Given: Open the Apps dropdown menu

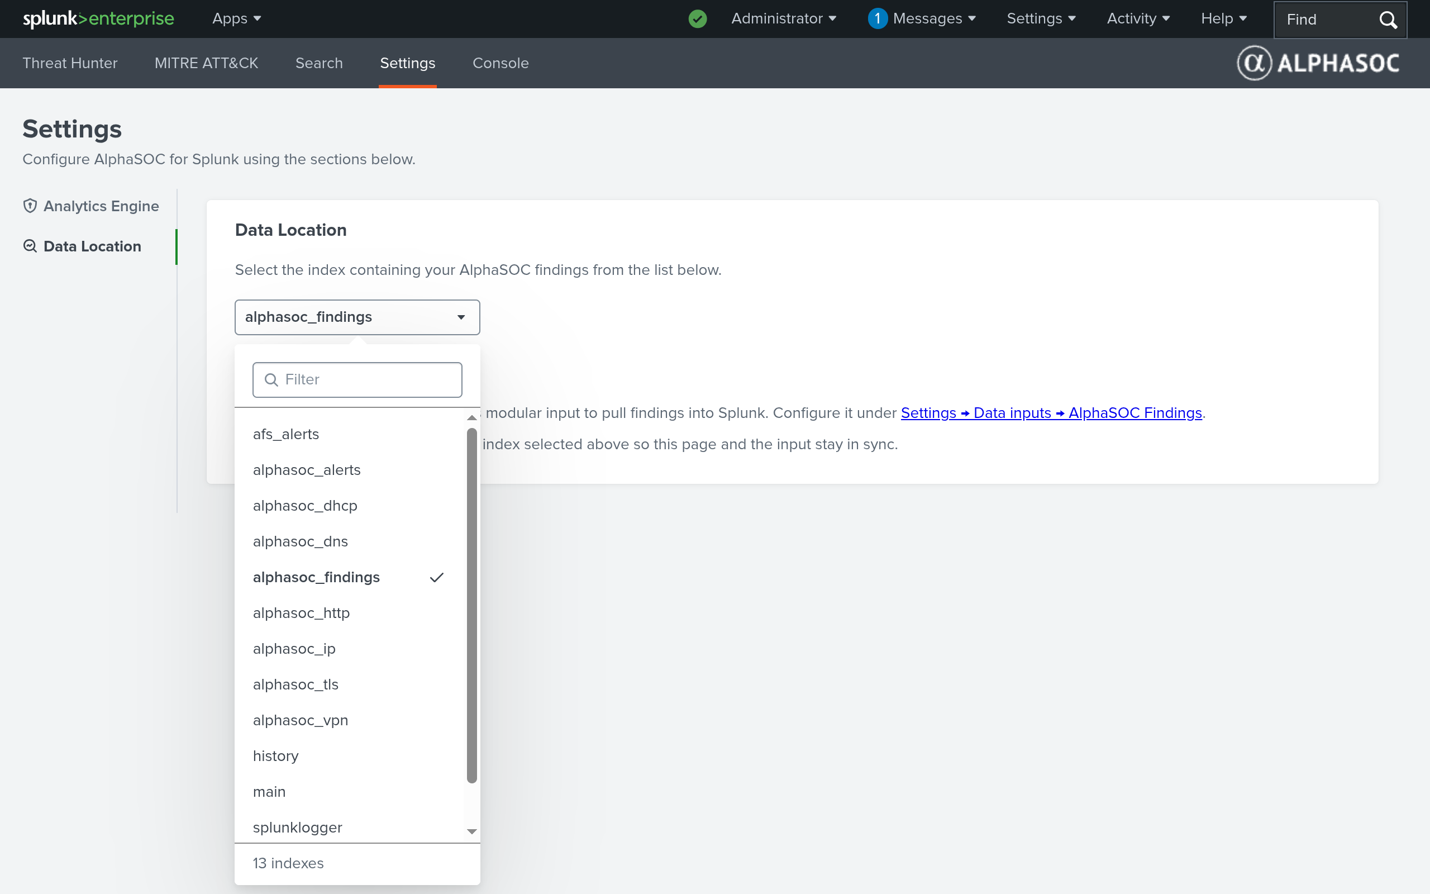Looking at the screenshot, I should tap(236, 19).
